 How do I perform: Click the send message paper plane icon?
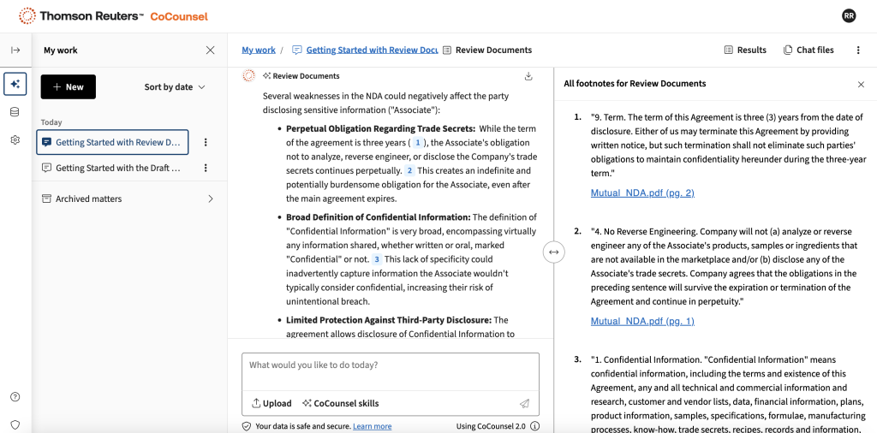pos(524,403)
